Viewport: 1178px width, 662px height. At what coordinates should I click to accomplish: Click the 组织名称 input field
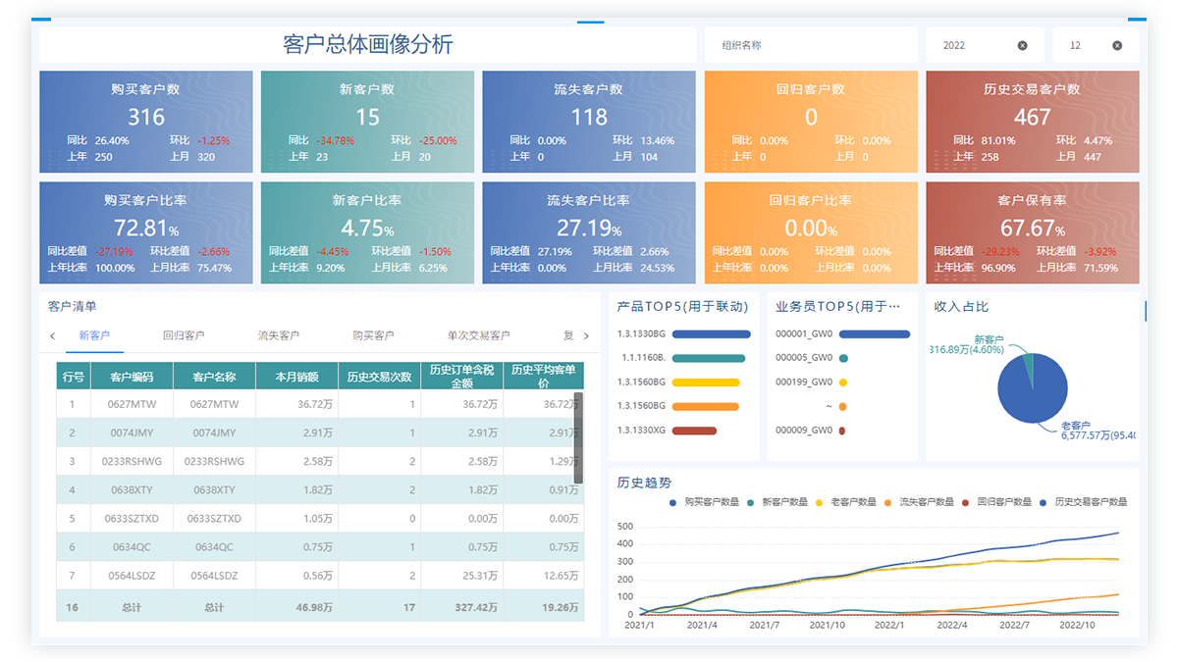(811, 45)
